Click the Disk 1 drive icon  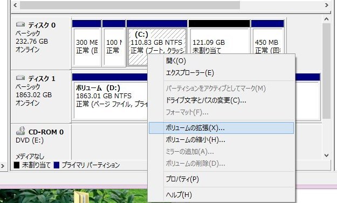click(x=20, y=78)
